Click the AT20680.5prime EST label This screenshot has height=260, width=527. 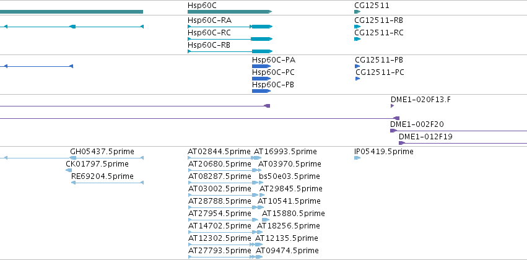(219, 164)
